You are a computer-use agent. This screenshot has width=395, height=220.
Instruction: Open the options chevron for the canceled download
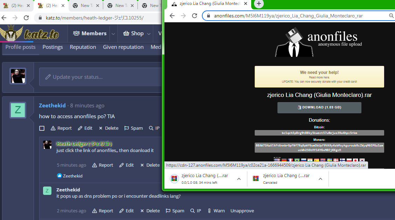pos(320,179)
